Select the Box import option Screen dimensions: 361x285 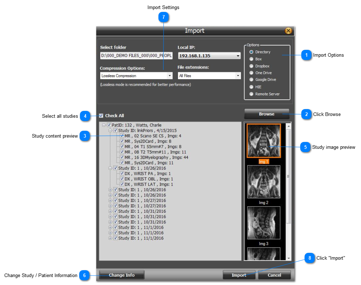[x=251, y=59]
